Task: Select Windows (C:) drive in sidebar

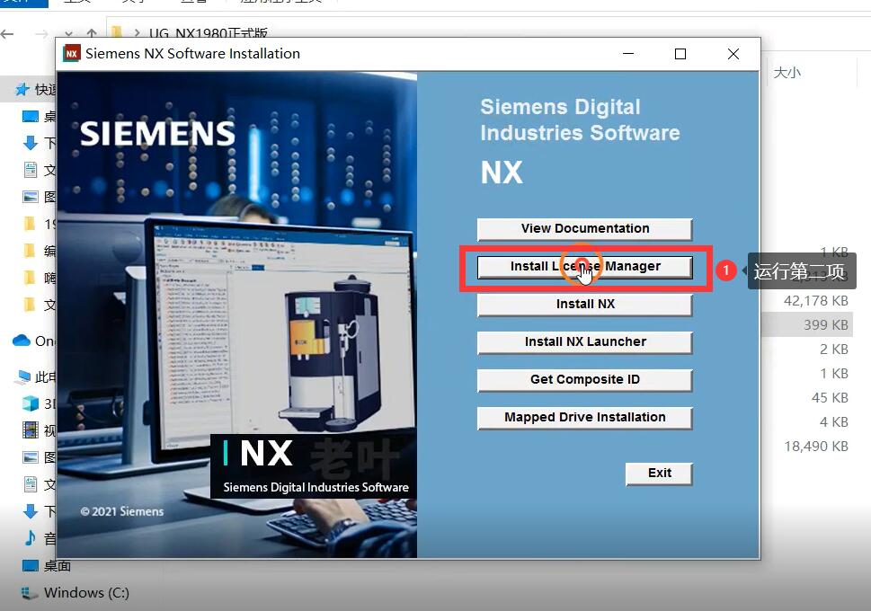Action: [76, 593]
